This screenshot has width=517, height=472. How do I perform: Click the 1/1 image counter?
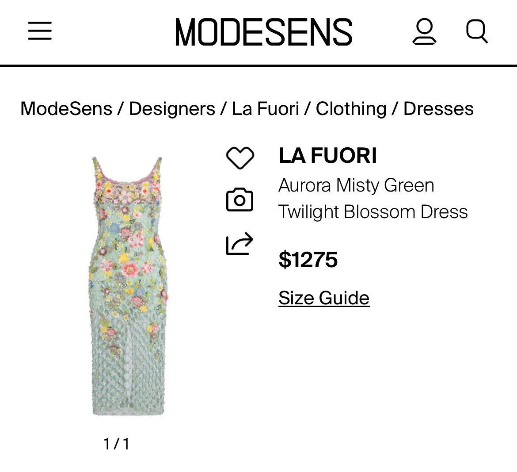click(117, 443)
